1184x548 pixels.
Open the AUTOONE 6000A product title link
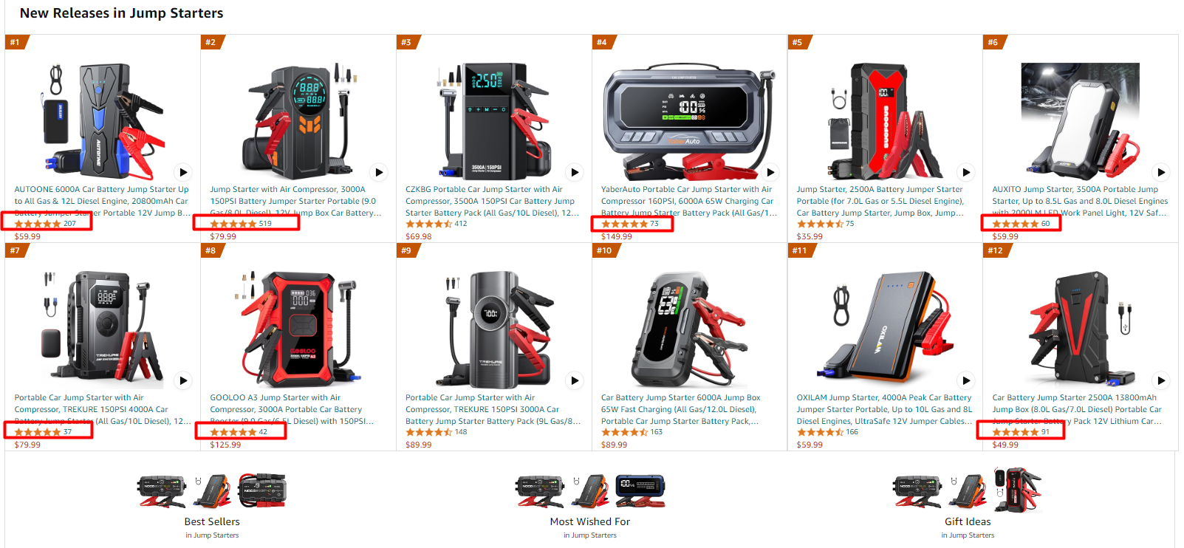[x=102, y=201]
